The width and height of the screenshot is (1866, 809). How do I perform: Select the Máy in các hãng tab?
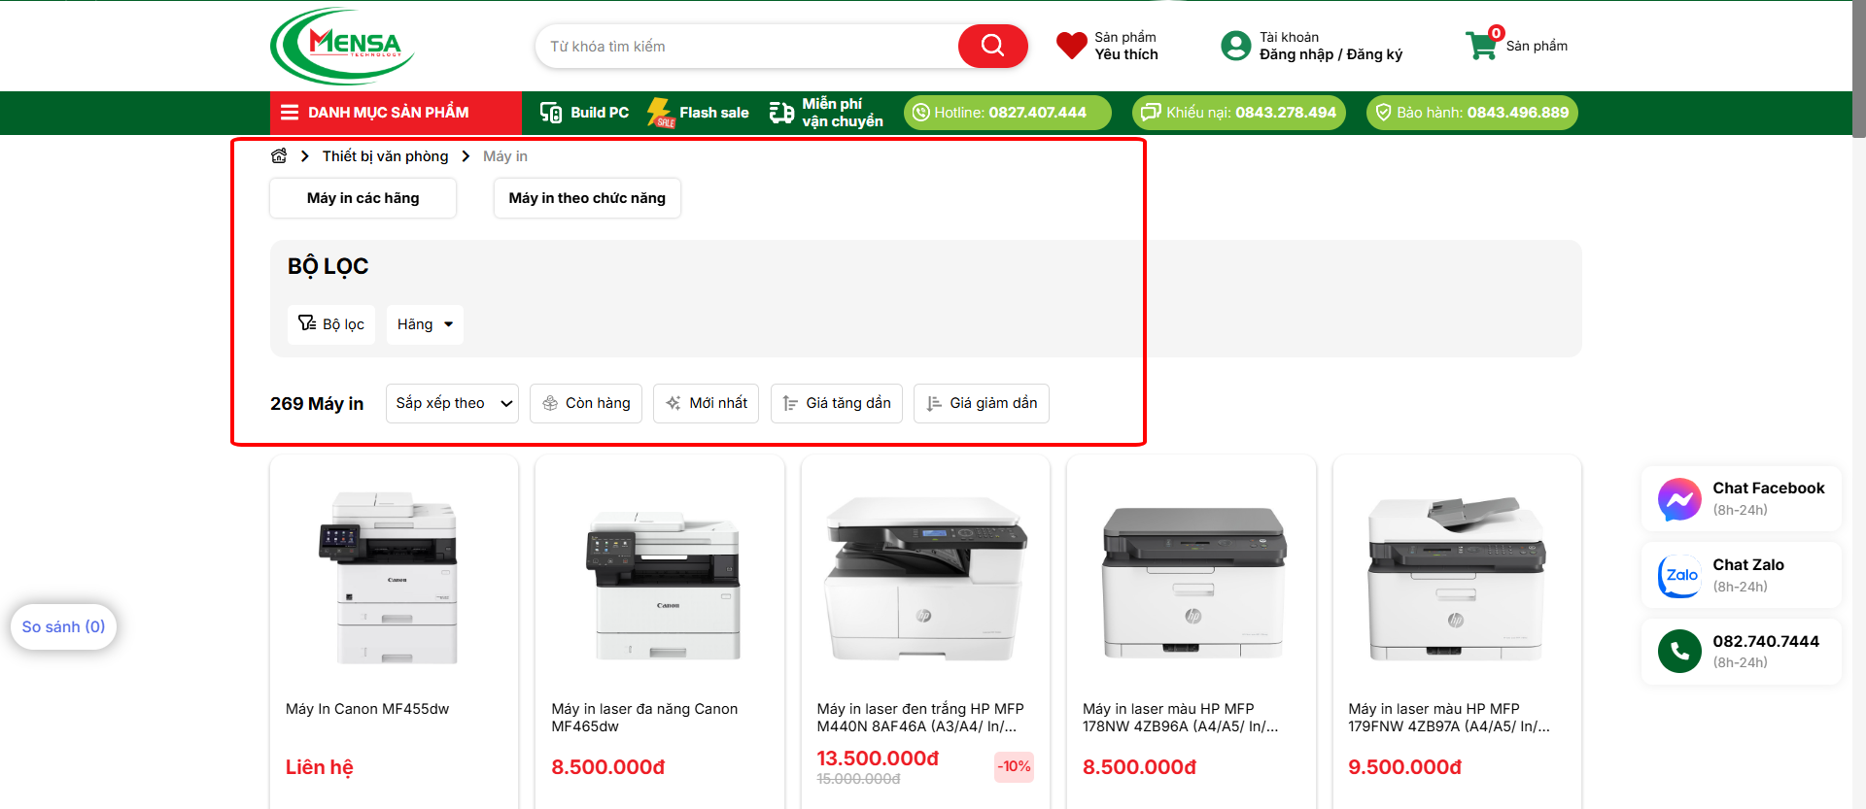[x=363, y=198]
